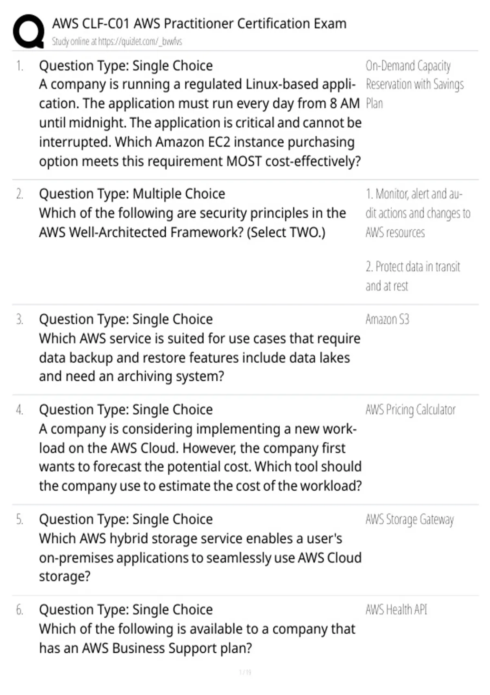Select question 6 about Business Support plan
490x695 pixels.
coord(197,629)
